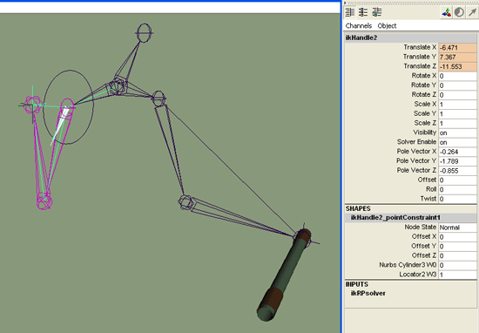Image resolution: width=479 pixels, height=333 pixels.
Task: Select the Scale Y channel label
Action: tap(425, 113)
